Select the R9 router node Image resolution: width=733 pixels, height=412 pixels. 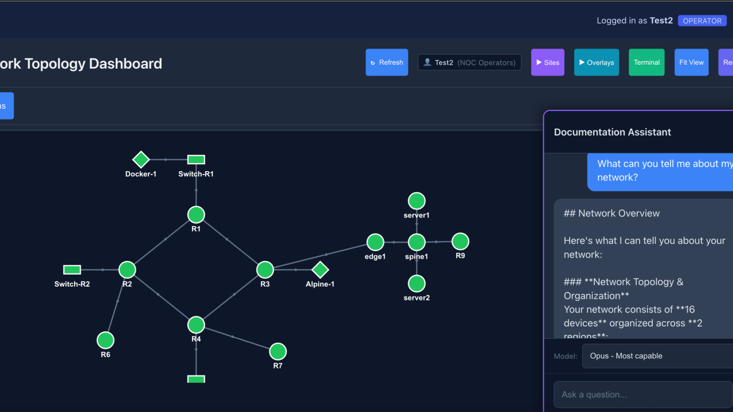[460, 242]
